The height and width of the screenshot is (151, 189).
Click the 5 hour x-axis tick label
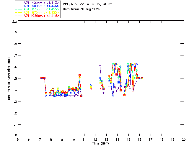coord(18,139)
